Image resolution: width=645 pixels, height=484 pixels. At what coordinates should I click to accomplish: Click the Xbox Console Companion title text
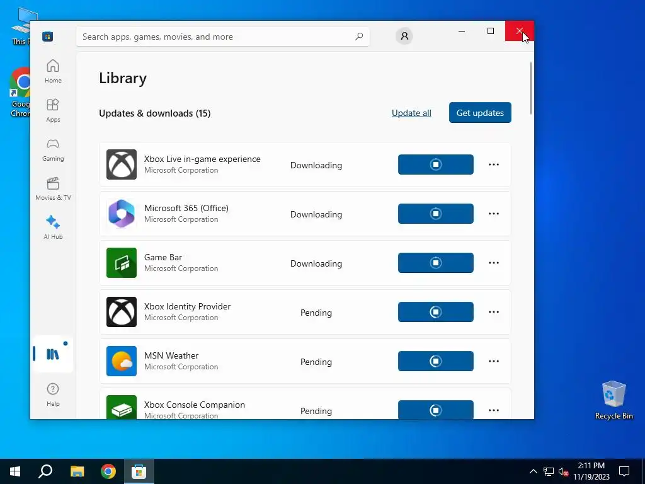194,405
